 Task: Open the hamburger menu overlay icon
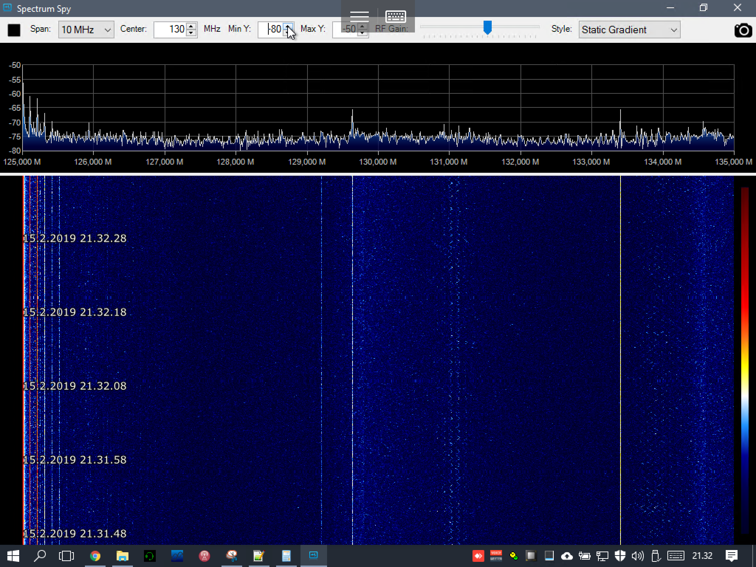point(359,16)
